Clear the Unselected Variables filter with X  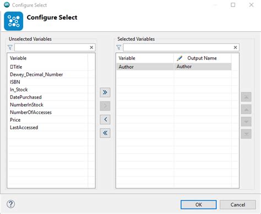(x=91, y=47)
